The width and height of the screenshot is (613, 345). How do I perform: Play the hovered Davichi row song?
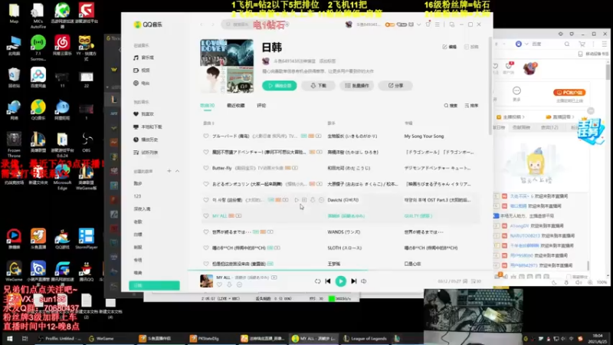tap(297, 200)
